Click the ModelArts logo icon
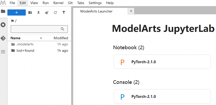This screenshot has width=216, height=105. pos(3,3)
